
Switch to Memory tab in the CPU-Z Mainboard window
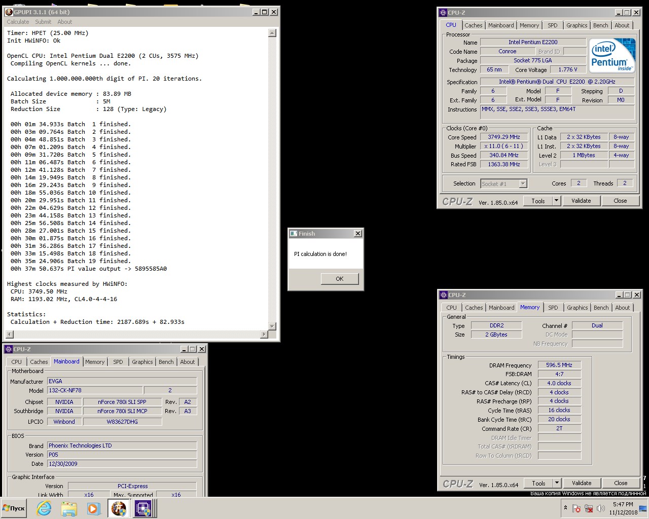pyautogui.click(x=95, y=362)
